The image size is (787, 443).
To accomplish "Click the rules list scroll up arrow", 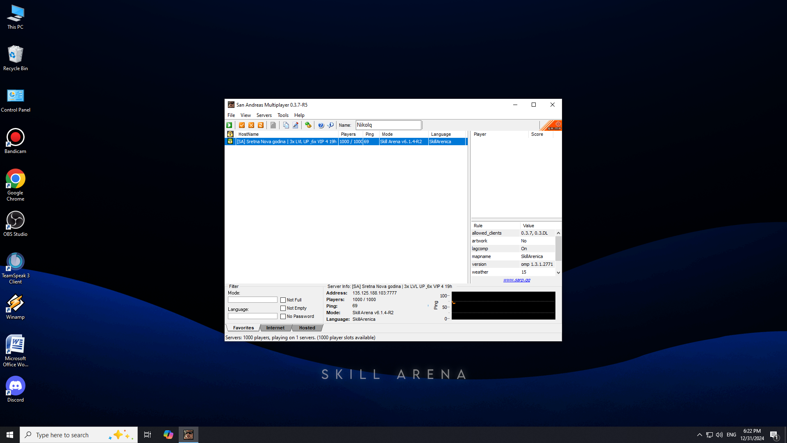I will pos(558,233).
